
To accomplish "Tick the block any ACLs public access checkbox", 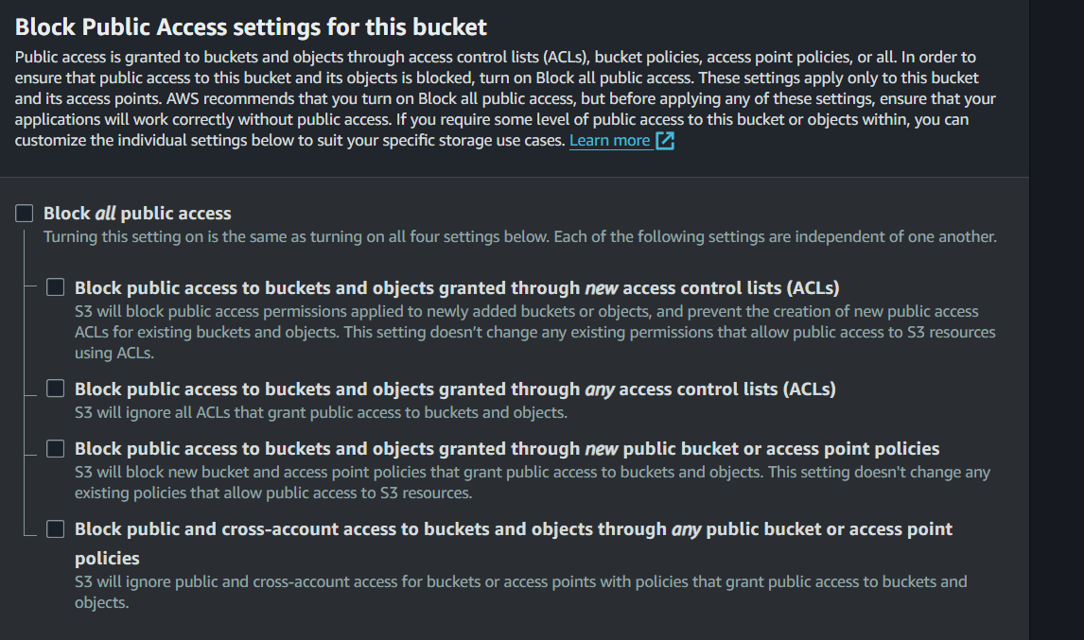I will 56,389.
